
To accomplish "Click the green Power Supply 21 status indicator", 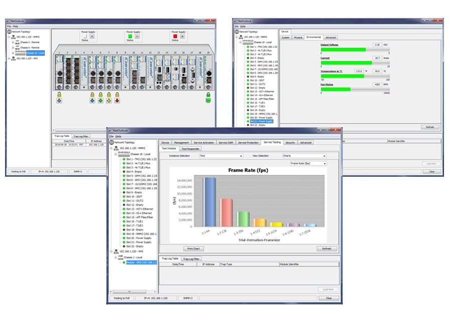I will coord(130,37).
